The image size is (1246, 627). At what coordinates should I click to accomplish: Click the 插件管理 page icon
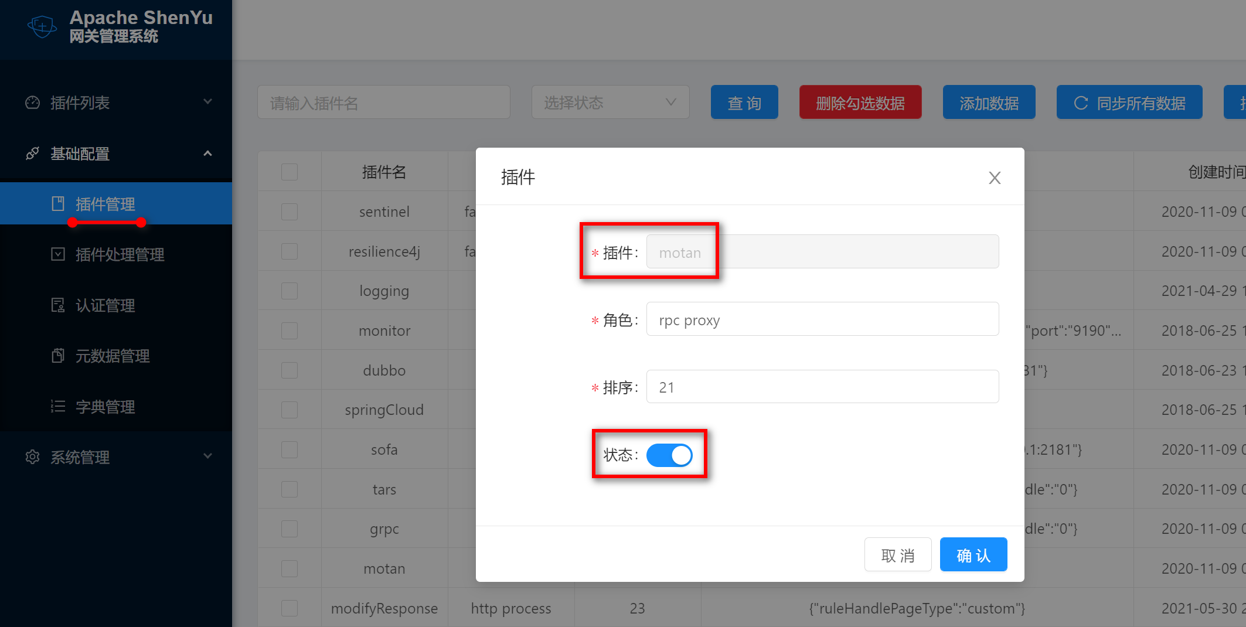(58, 204)
